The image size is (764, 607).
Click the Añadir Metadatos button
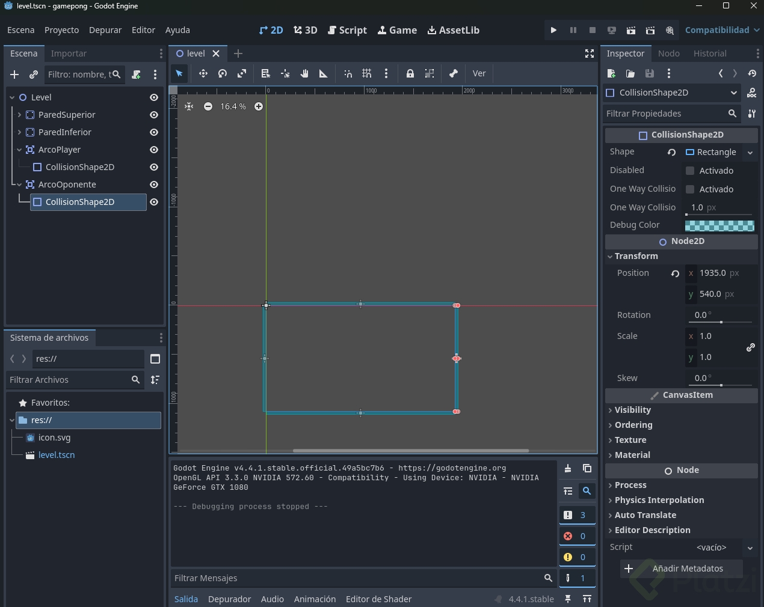(x=681, y=569)
